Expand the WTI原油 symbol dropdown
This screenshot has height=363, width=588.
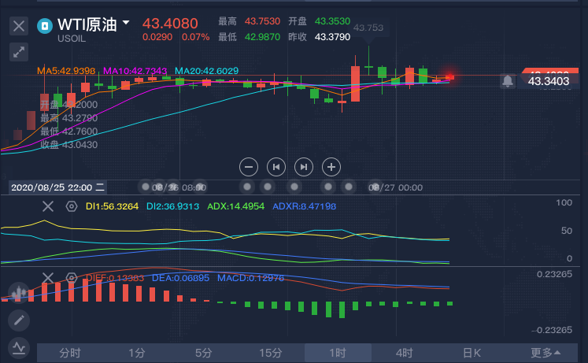coord(125,23)
